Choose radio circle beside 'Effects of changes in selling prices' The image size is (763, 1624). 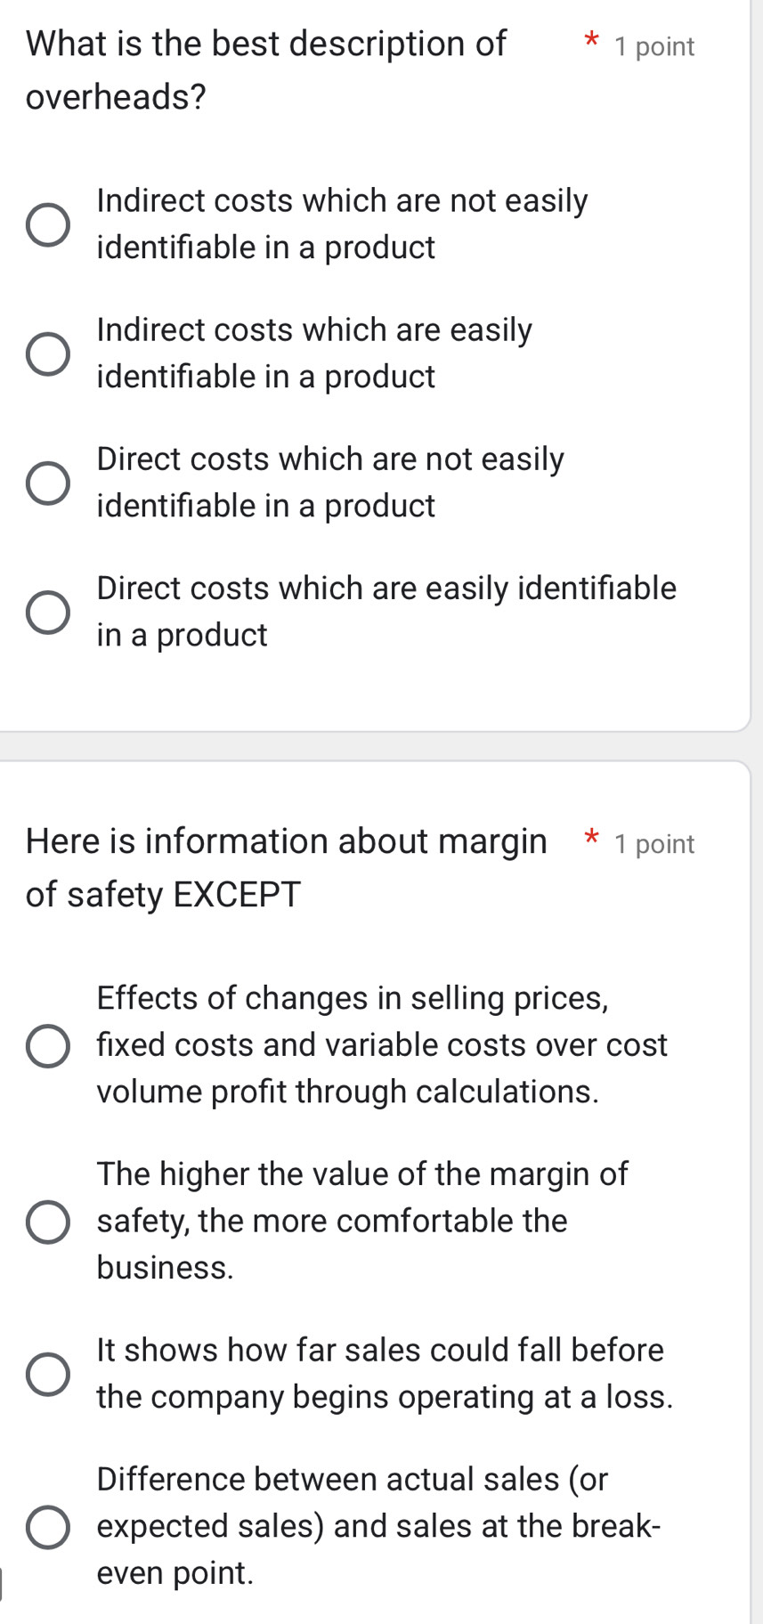click(47, 1045)
